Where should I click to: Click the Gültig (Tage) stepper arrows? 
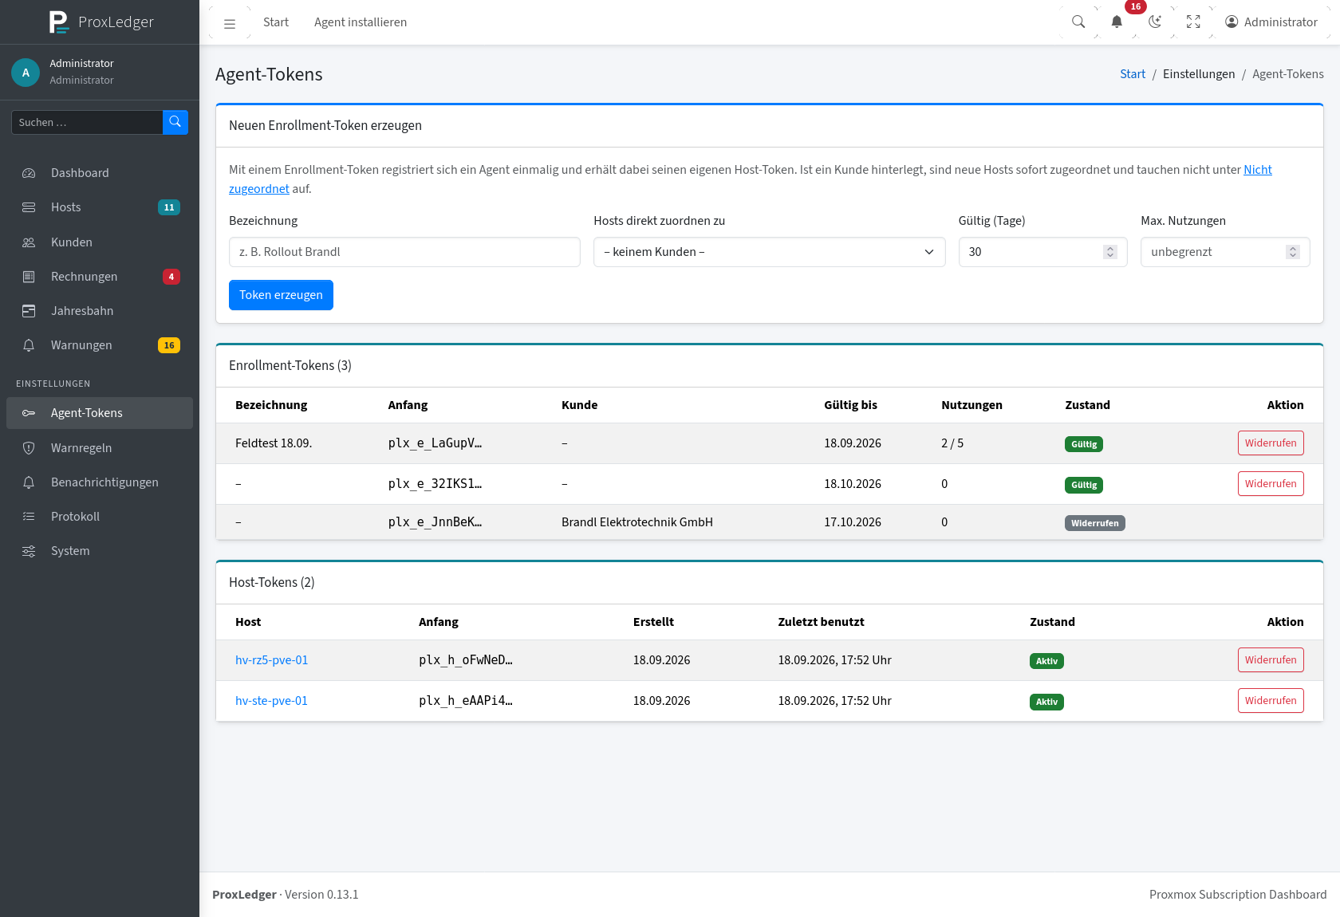click(1109, 252)
